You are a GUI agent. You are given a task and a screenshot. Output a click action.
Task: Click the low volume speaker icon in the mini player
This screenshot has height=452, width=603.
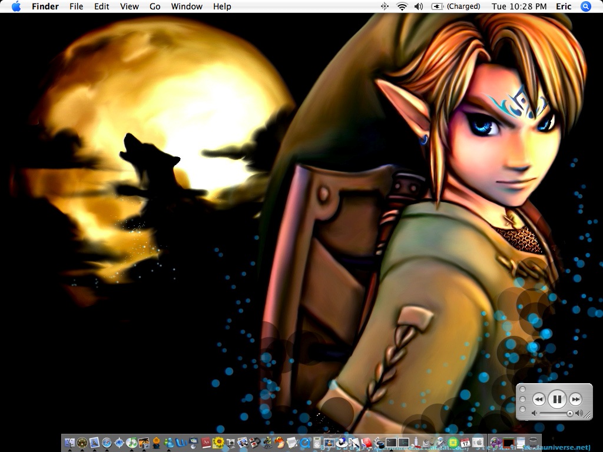(534, 413)
